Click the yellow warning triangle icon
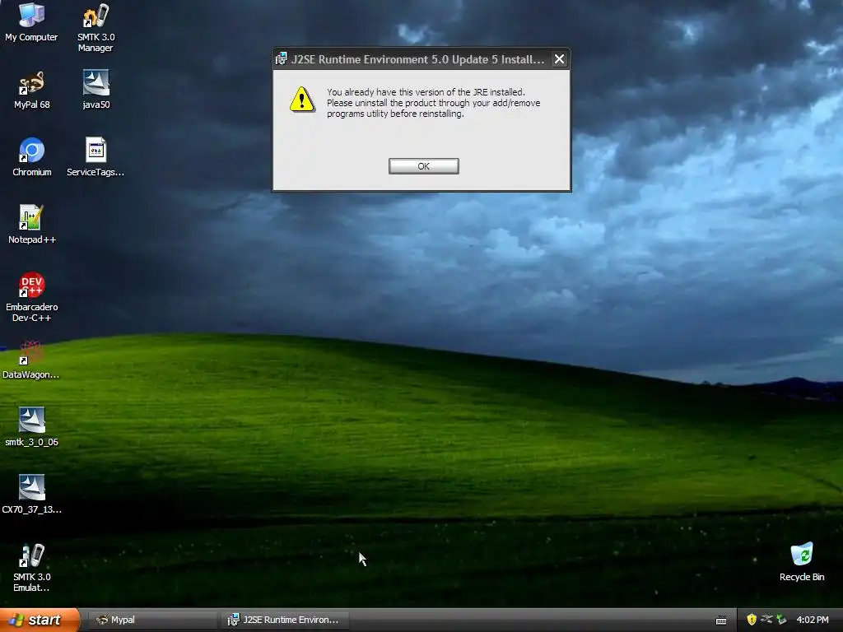This screenshot has height=632, width=843. click(302, 100)
